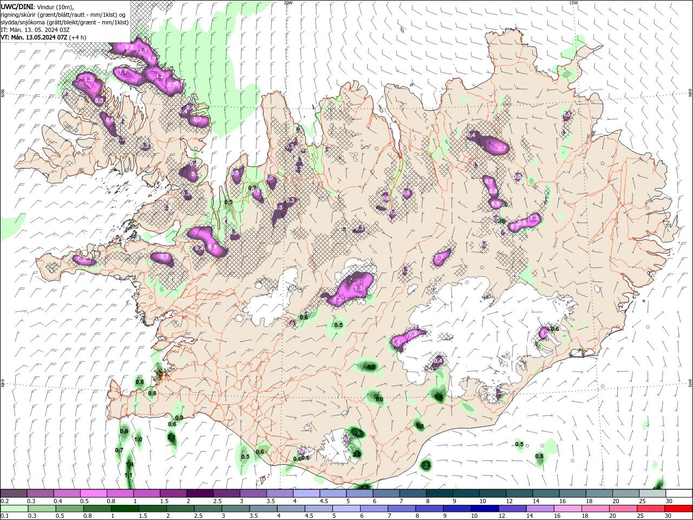The width and height of the screenshot is (693, 520).
Task: Select the 16 pink swatch on the lower rain scale
Action: [568, 509]
